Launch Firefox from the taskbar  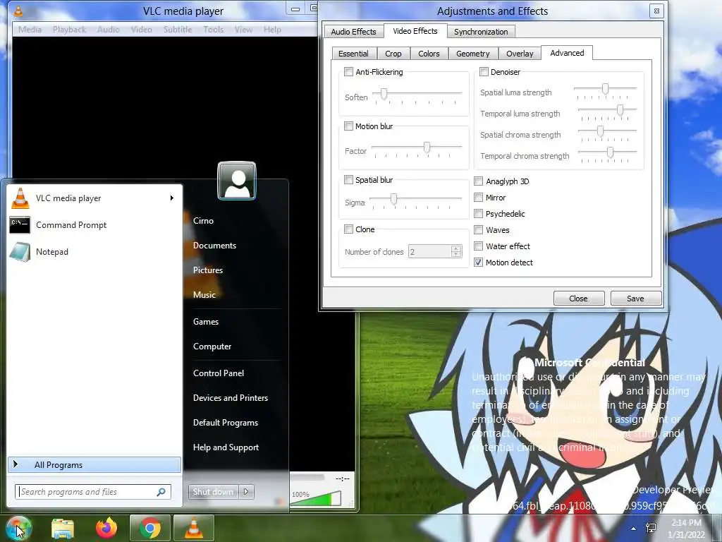pyautogui.click(x=106, y=528)
